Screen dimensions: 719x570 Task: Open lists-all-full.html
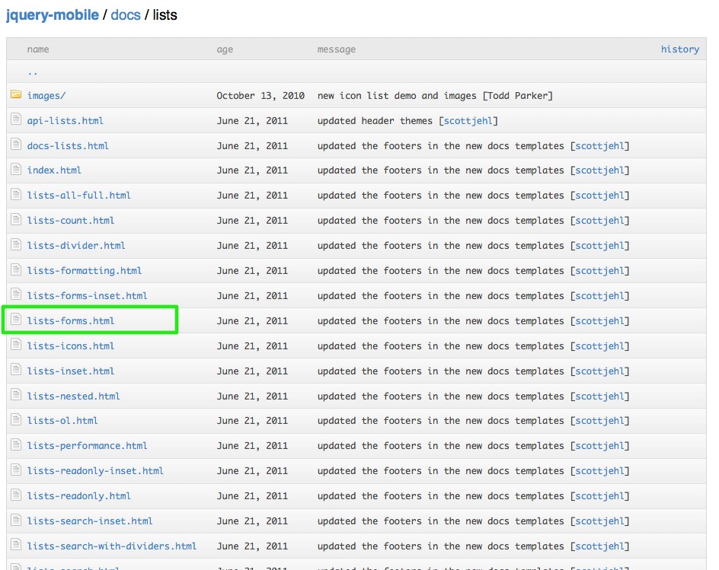coord(79,195)
